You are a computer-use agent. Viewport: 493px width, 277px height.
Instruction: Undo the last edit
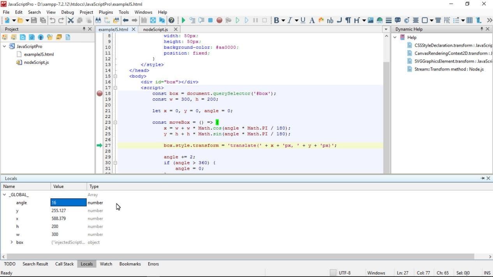click(x=53, y=20)
